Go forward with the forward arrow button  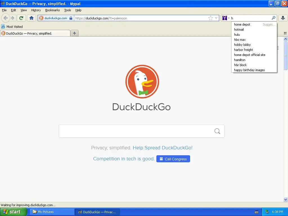tap(12, 18)
